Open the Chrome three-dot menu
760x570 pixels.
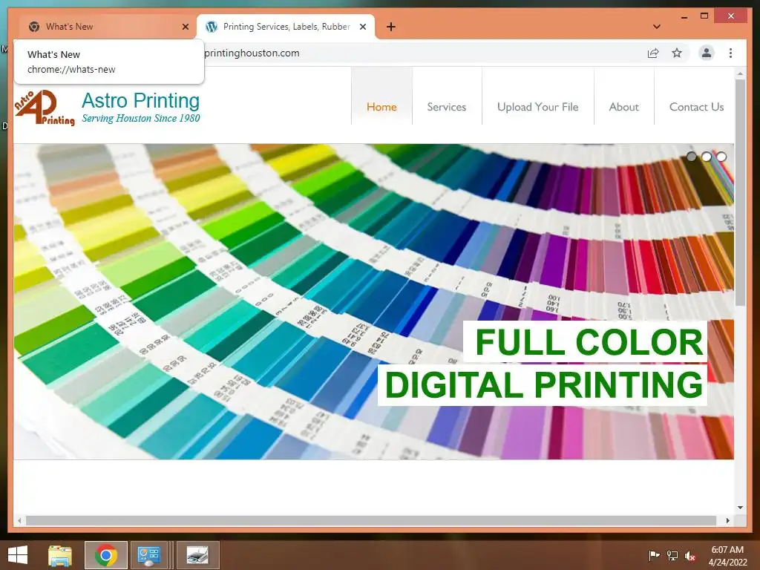(x=730, y=53)
